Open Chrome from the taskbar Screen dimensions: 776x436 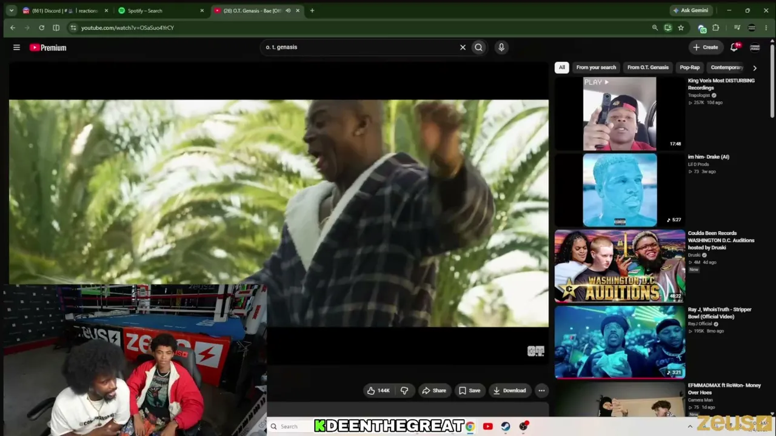click(470, 426)
